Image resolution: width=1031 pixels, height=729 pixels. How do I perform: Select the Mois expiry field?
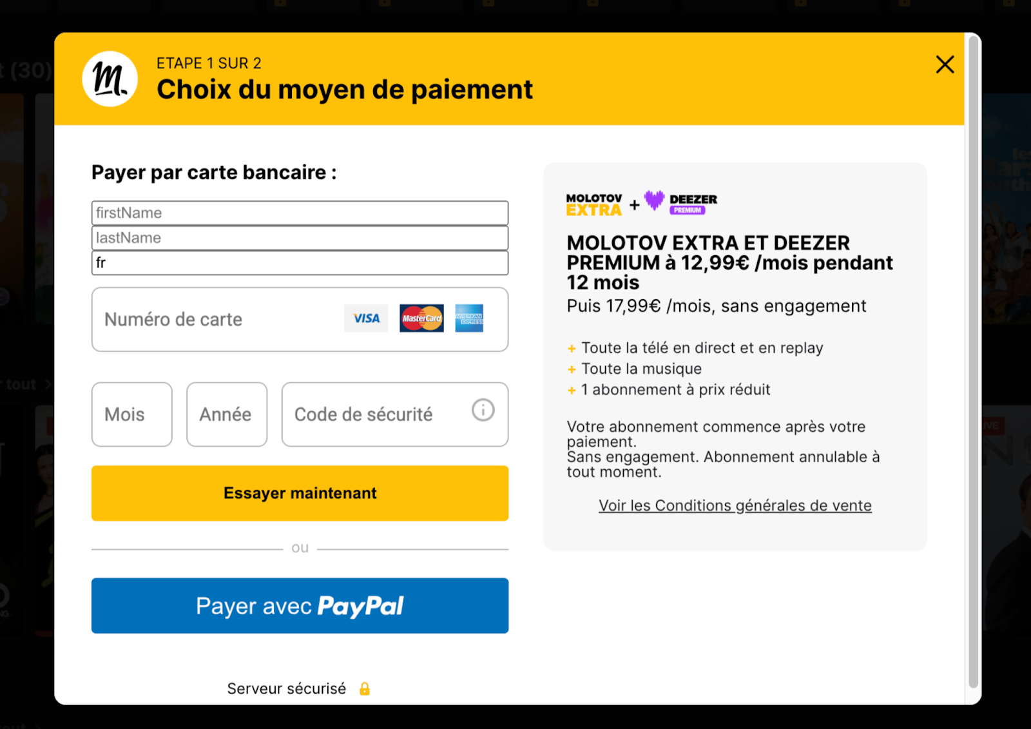[131, 414]
